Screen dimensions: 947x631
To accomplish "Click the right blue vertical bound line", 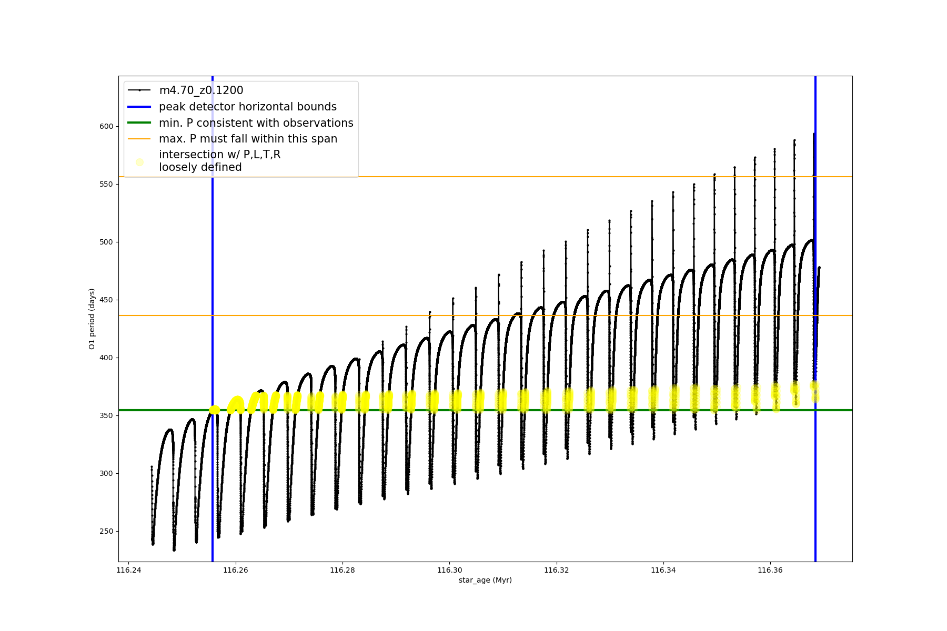I will [815, 473].
